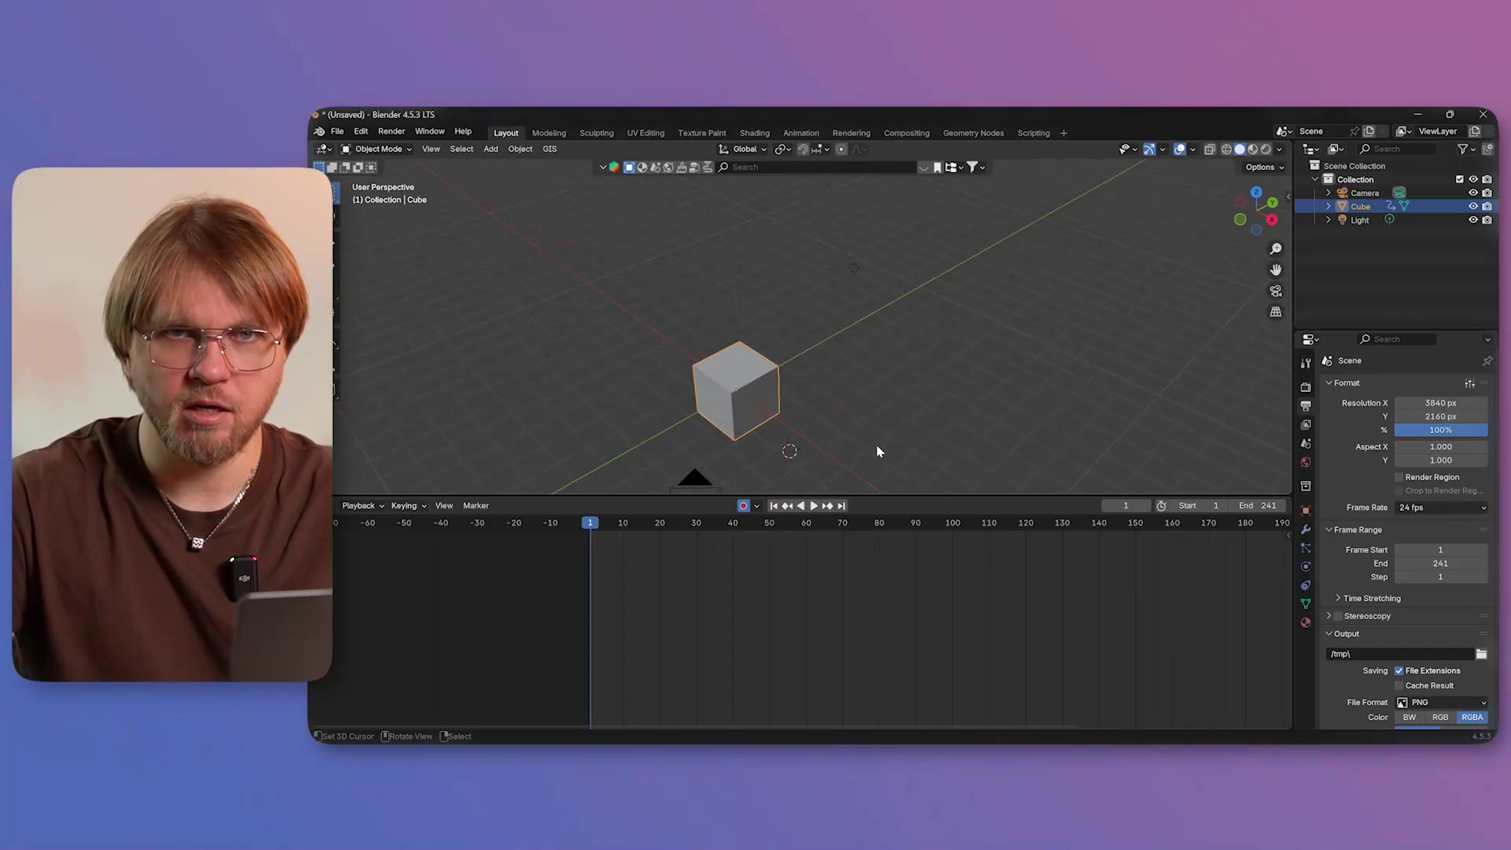
Task: Click the resolution percentage 100% slider
Action: pos(1440,430)
